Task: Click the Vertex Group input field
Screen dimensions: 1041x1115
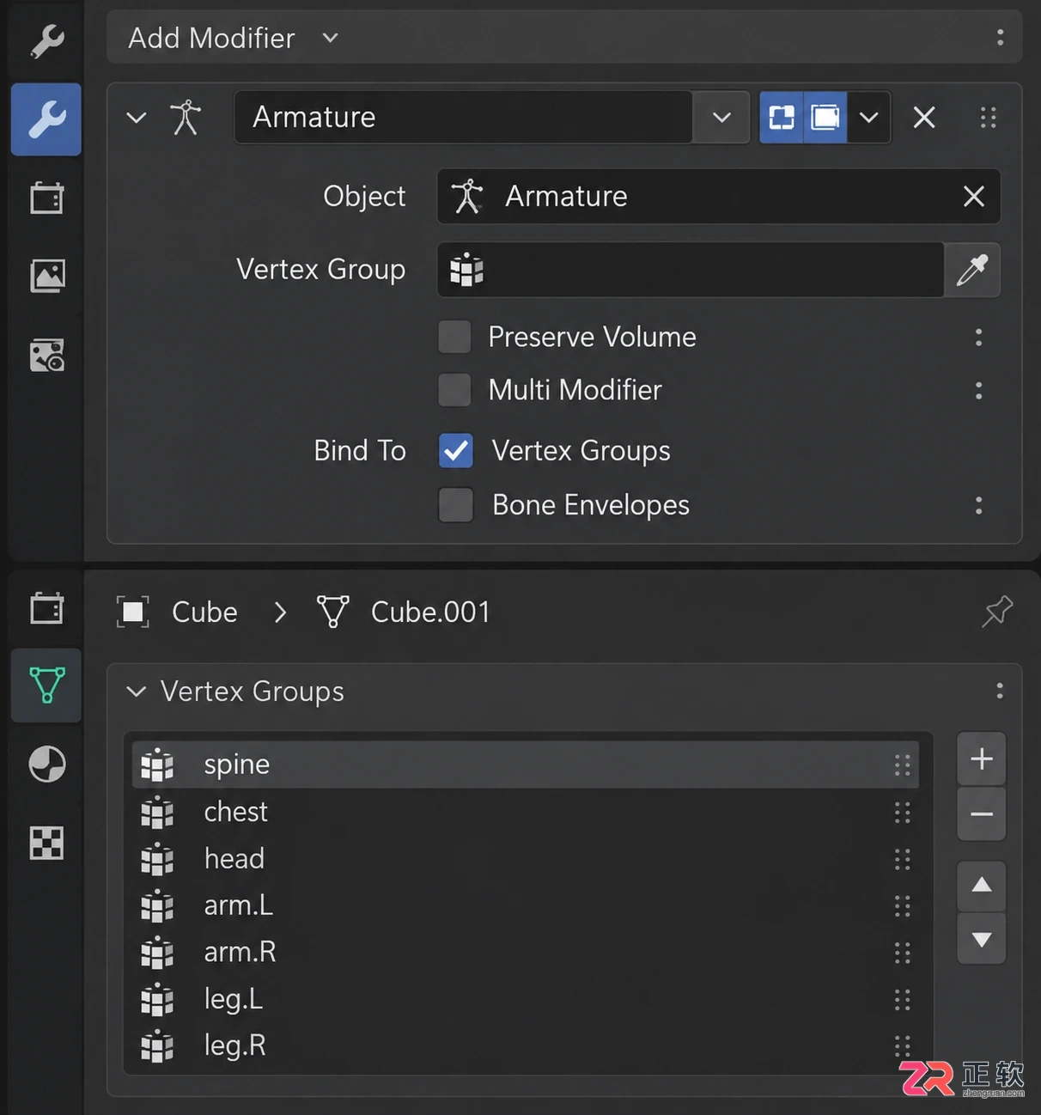Action: [691, 270]
